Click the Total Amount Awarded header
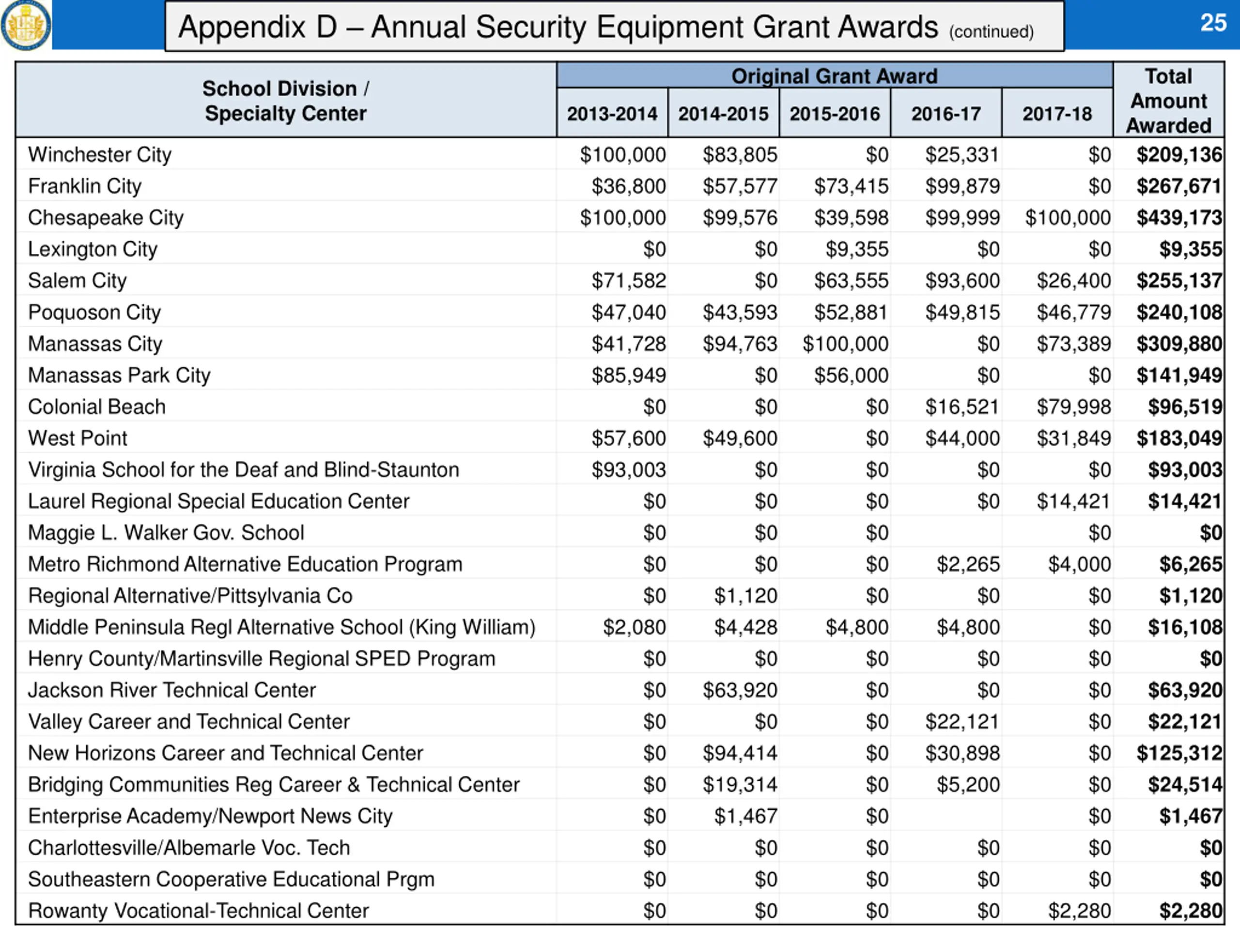Image resolution: width=1240 pixels, height=930 pixels. coord(1168,101)
